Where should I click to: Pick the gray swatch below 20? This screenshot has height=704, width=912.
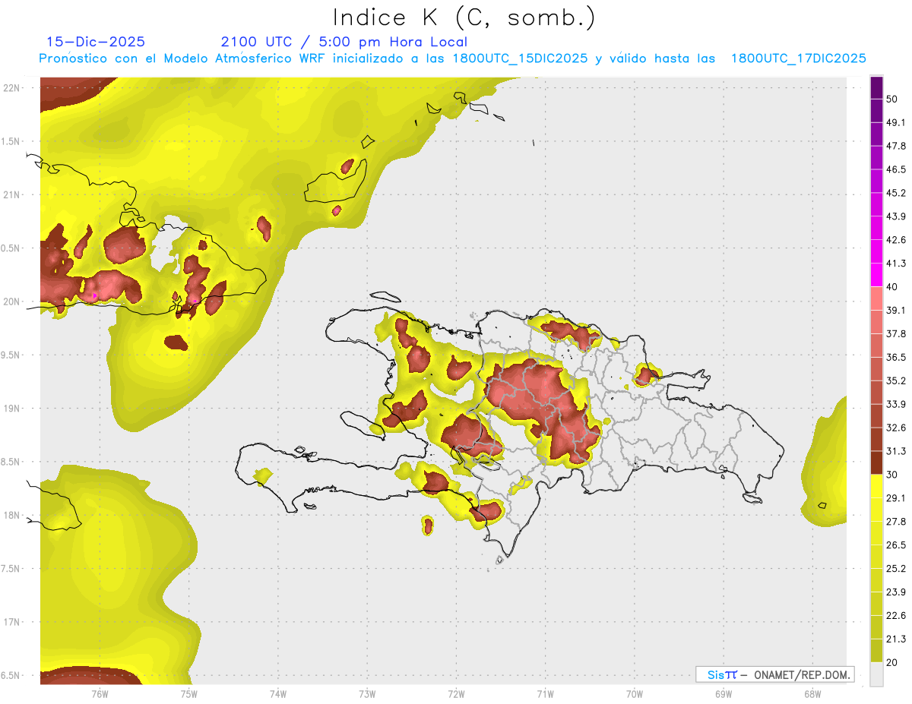(x=877, y=674)
